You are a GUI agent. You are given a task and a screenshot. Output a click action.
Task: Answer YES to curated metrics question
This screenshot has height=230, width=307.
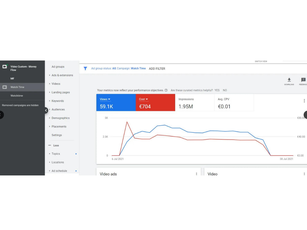(217, 90)
